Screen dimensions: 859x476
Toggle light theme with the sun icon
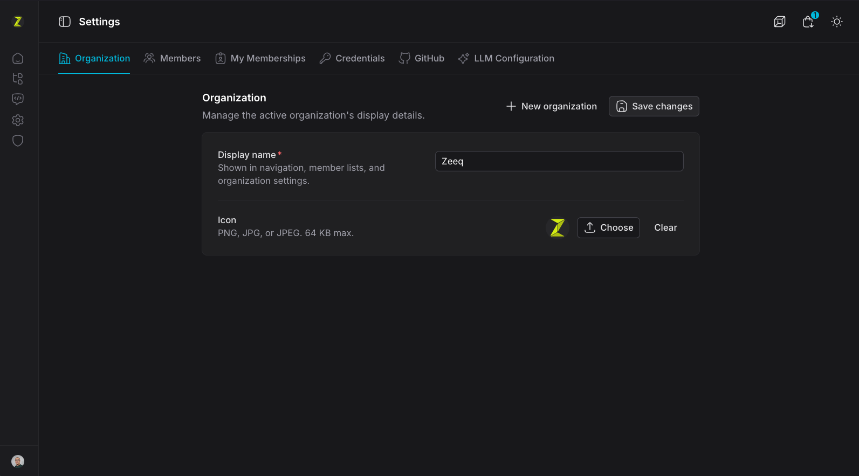point(837,22)
